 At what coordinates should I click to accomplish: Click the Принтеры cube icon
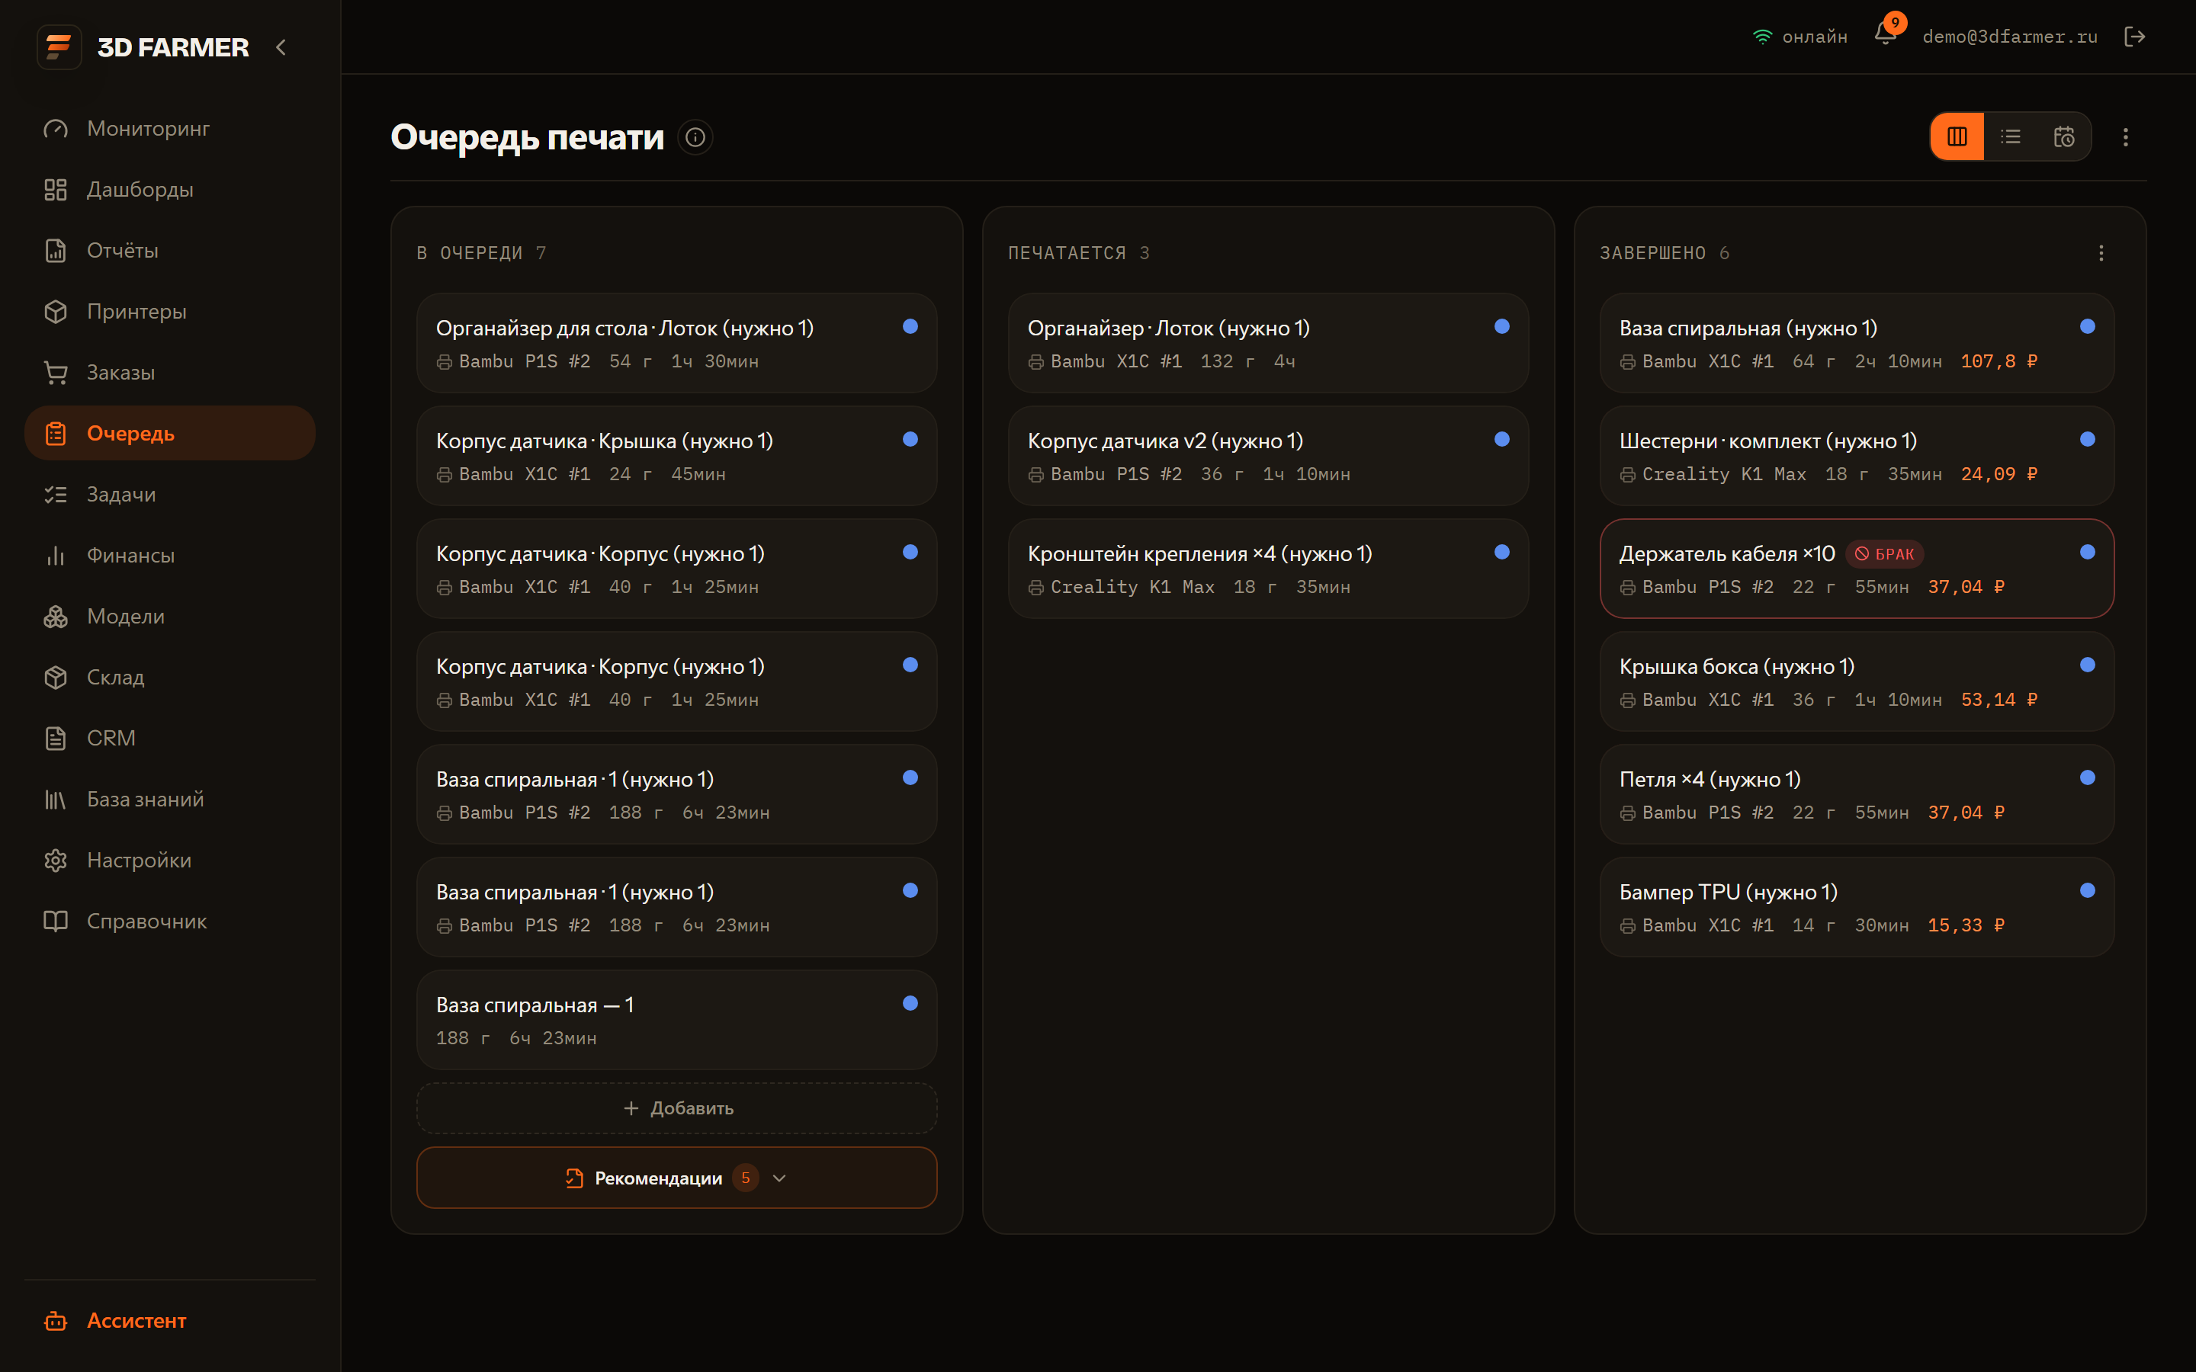pyautogui.click(x=56, y=311)
